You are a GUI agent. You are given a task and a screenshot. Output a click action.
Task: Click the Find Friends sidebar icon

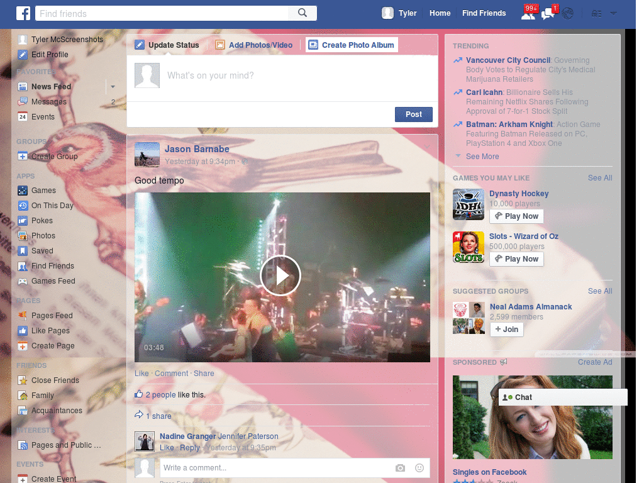coord(23,266)
